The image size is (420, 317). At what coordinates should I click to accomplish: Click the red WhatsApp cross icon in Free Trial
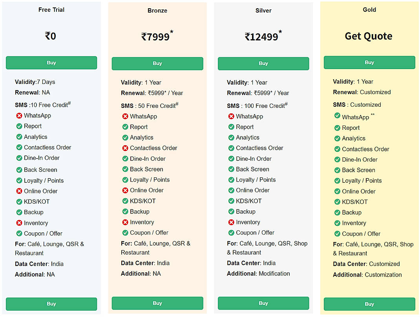tap(20, 115)
